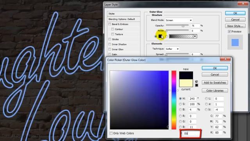Click the K black field showing 85
Viewport: 250px width, 141px height.
(x=218, y=132)
